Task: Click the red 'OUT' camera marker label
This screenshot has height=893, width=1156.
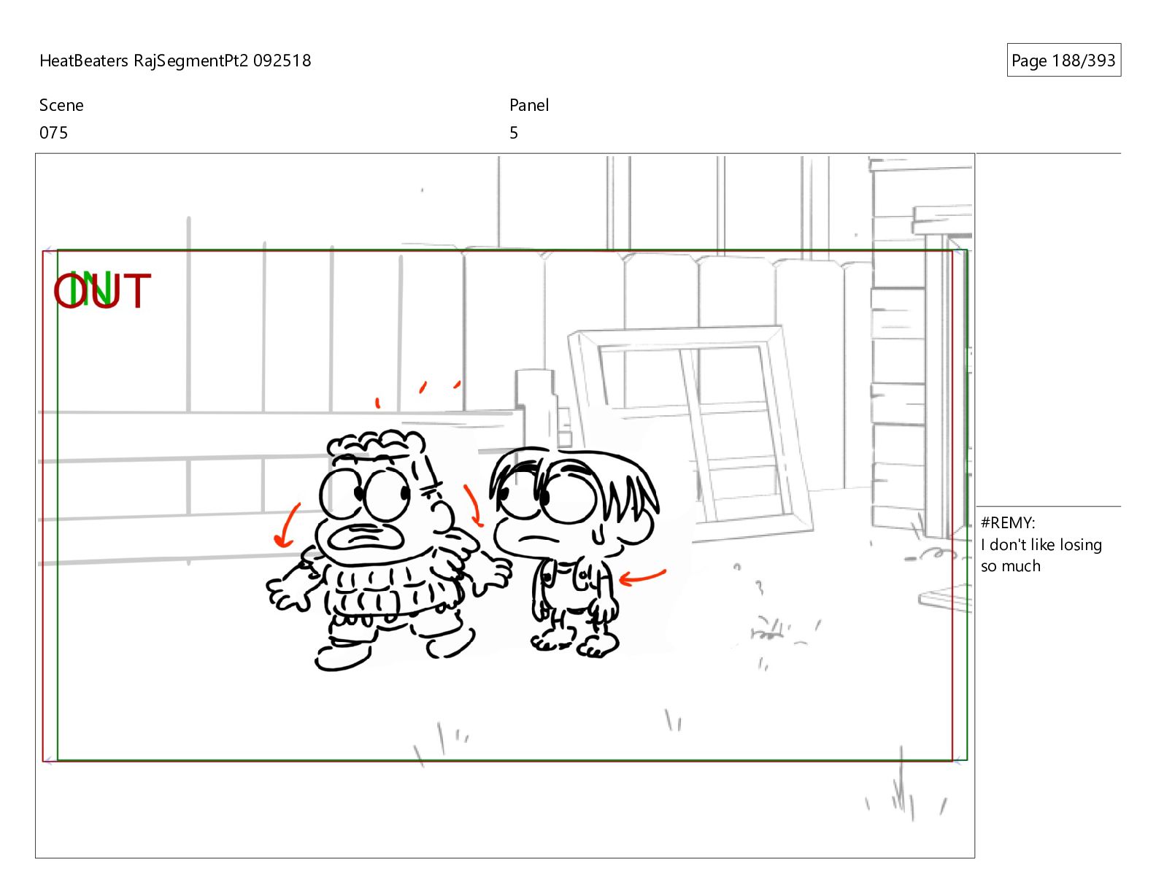Action: point(102,290)
